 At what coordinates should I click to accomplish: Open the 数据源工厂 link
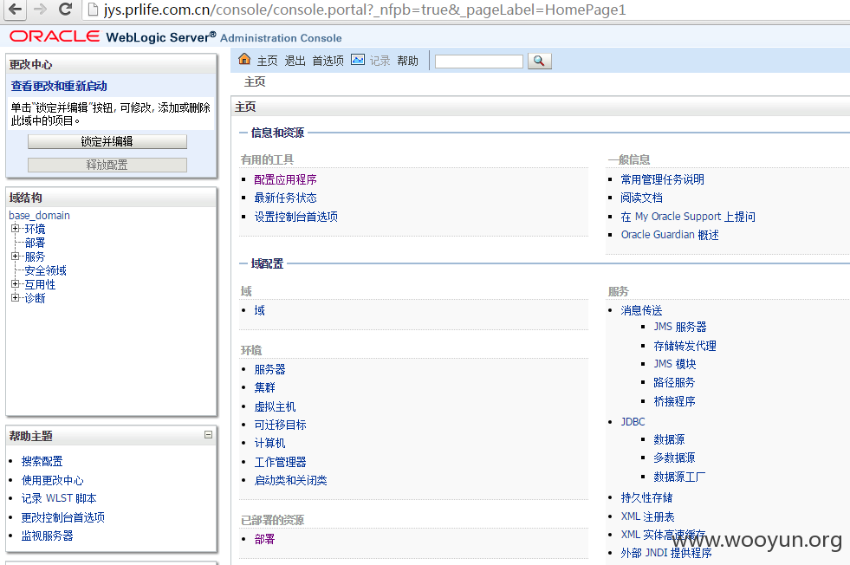coord(680,477)
